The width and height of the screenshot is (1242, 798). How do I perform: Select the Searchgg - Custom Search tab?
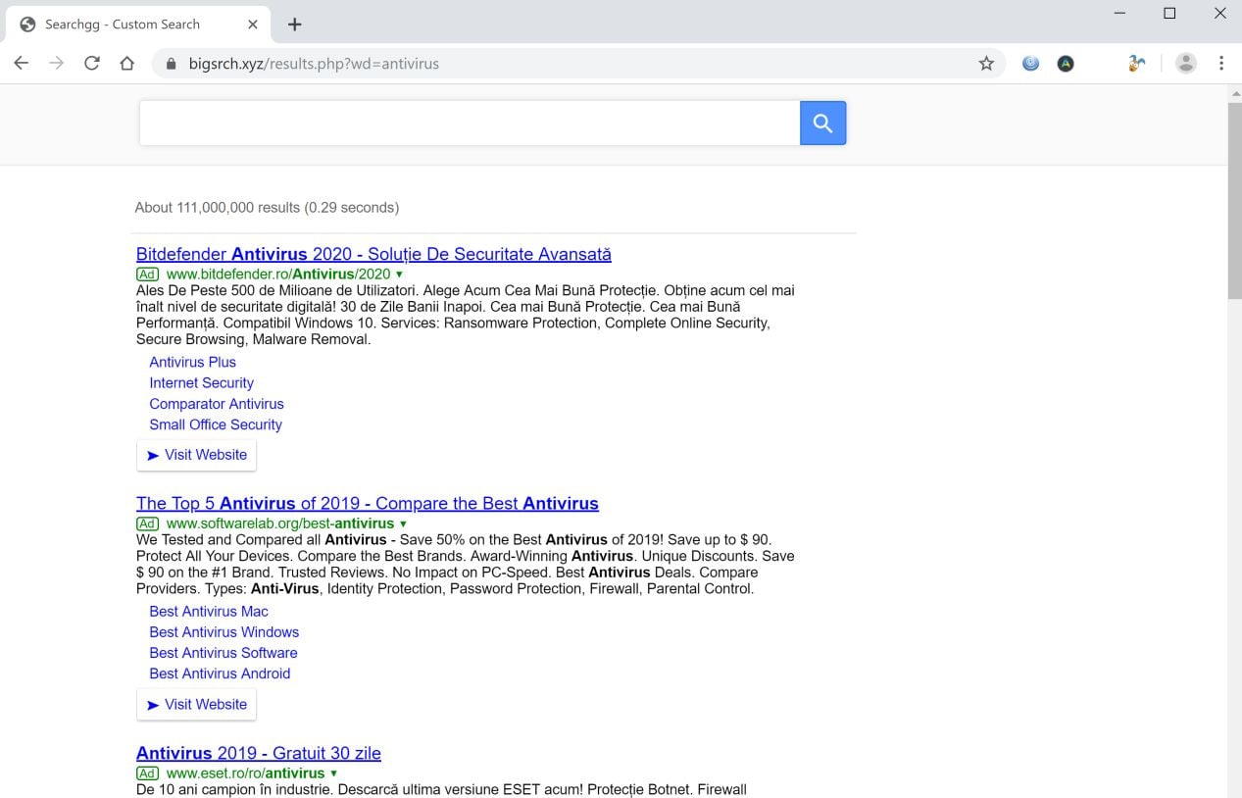[x=137, y=25]
